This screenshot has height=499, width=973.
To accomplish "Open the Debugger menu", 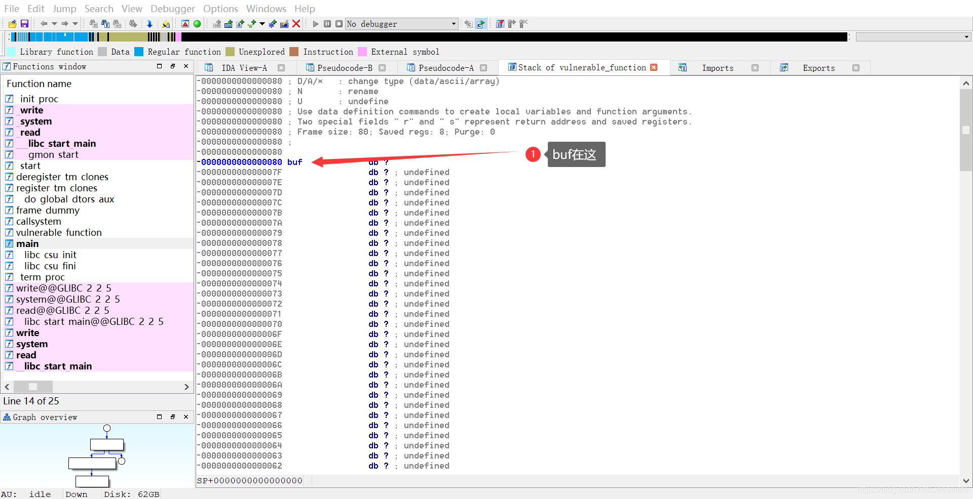I will (x=172, y=9).
